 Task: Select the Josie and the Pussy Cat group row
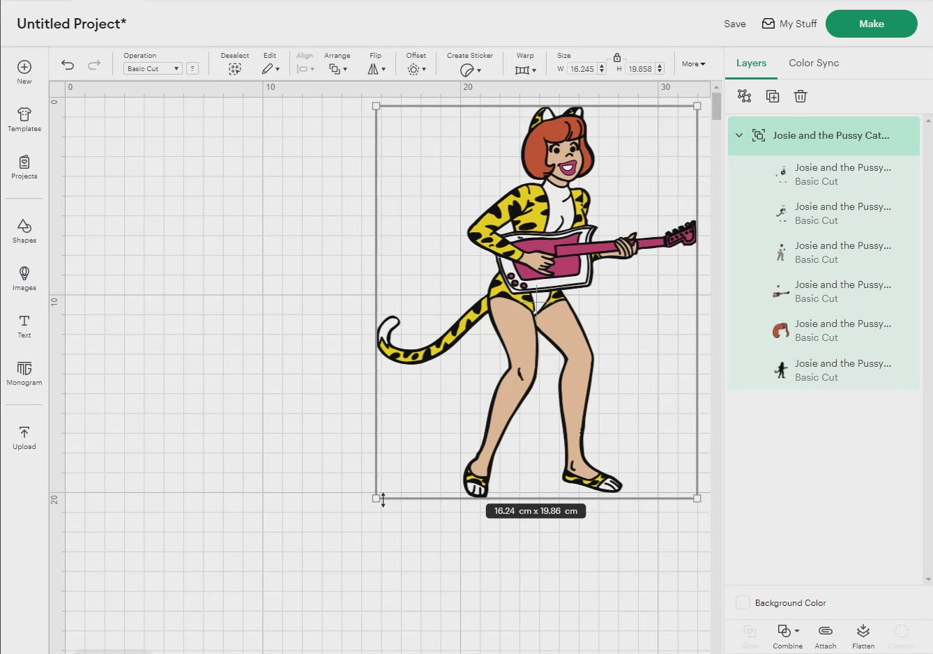coord(824,135)
